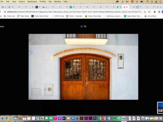Click the door photo in the gallery
163x122 pixels.
[x=83, y=67]
